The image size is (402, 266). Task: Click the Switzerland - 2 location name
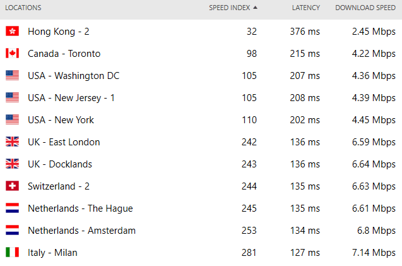pos(59,186)
